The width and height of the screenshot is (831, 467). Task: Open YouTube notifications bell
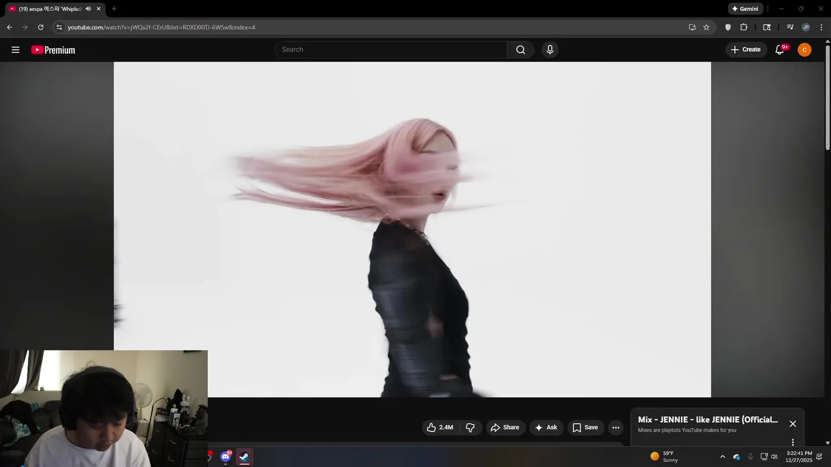click(780, 50)
